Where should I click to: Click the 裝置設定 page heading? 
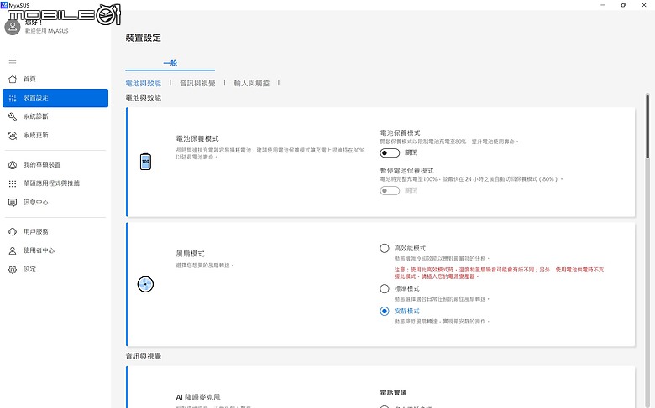(x=144, y=38)
